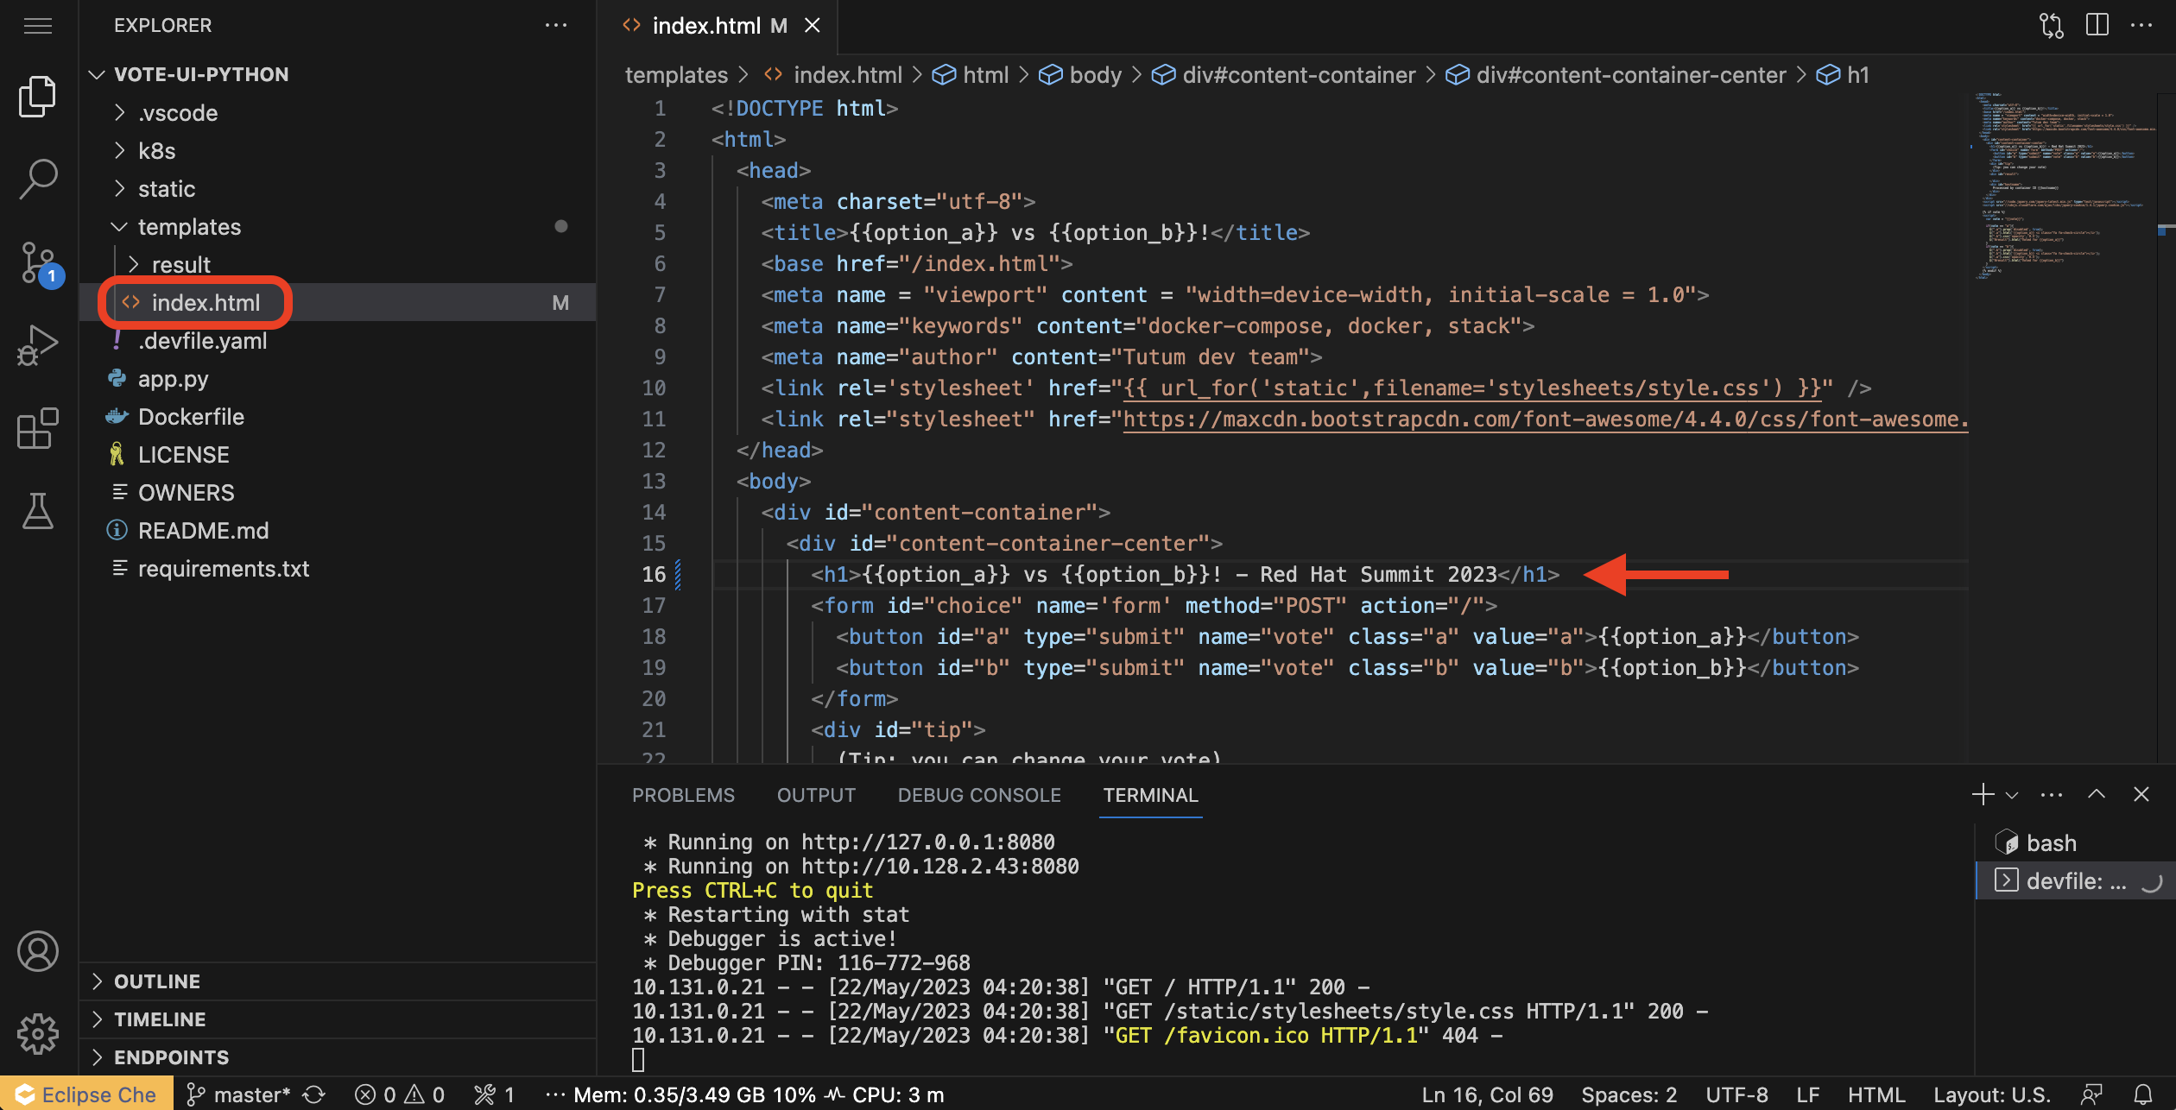The image size is (2176, 1110).
Task: Open terminal panel views ellipsis menu
Action: click(2052, 794)
